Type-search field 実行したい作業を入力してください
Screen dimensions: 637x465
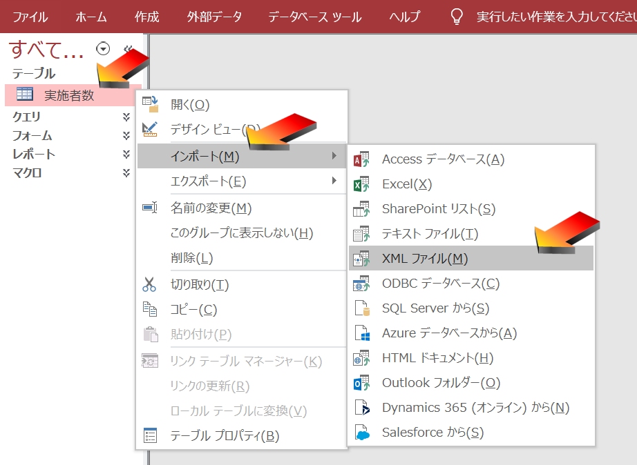click(557, 17)
